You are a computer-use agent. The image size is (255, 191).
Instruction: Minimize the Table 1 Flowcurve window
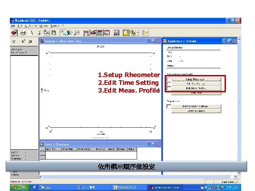tap(148, 144)
